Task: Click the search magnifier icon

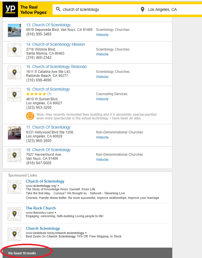Action: click(x=58, y=9)
